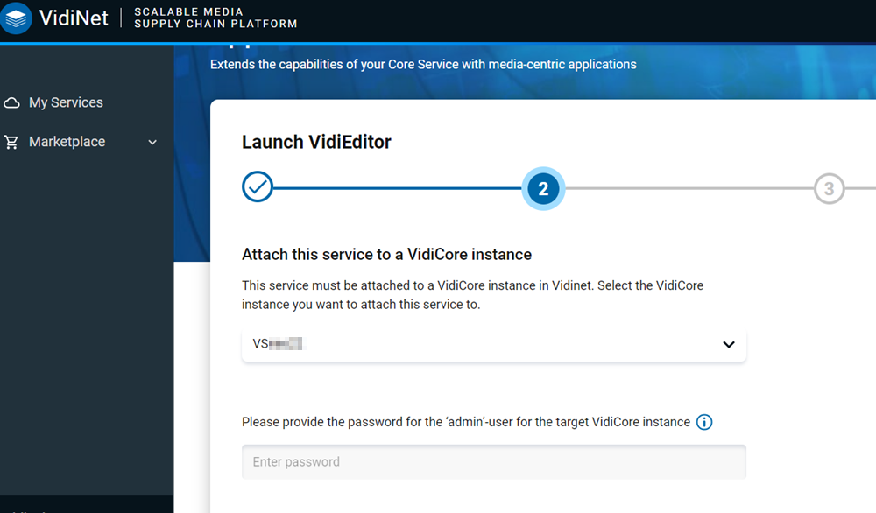876x513 pixels.
Task: Jump to step 3 in the wizard
Action: [x=829, y=189]
